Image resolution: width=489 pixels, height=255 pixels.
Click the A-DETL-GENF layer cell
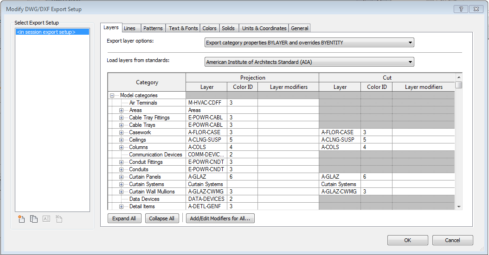(x=206, y=206)
